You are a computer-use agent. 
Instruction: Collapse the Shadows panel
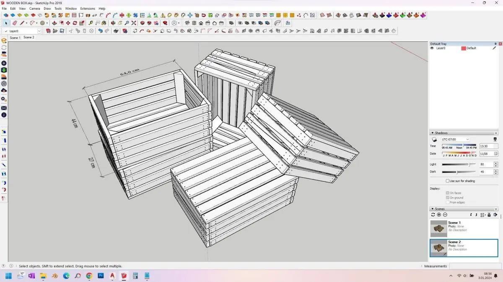tap(433, 133)
